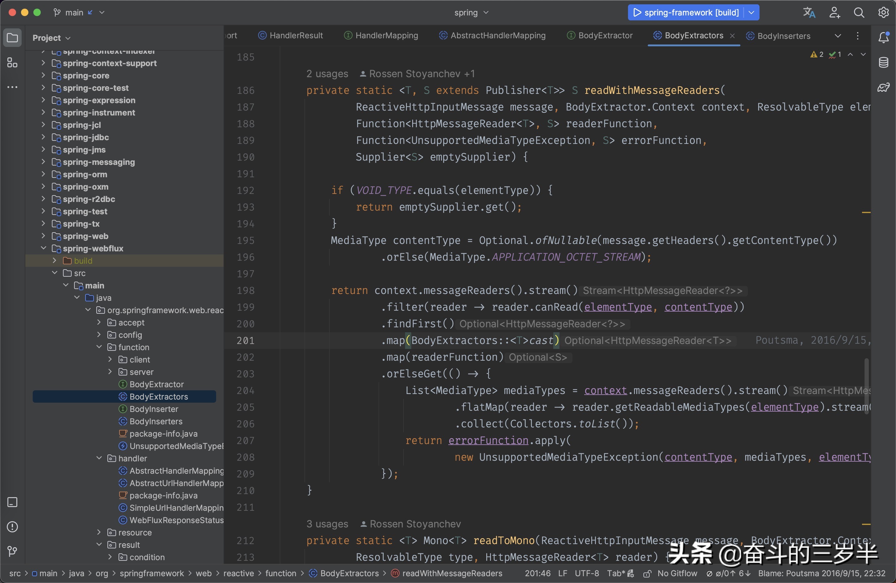Open the Structure tool window icon
Image resolution: width=896 pixels, height=583 pixels.
(x=12, y=62)
